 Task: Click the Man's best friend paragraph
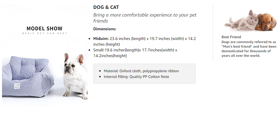point(249,49)
